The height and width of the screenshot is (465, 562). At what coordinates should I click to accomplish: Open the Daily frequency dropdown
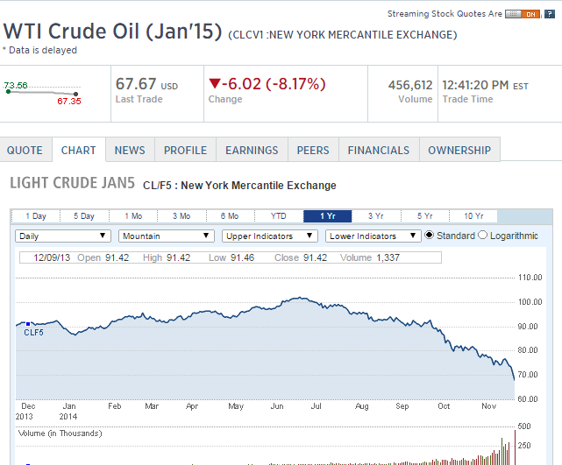click(x=63, y=236)
